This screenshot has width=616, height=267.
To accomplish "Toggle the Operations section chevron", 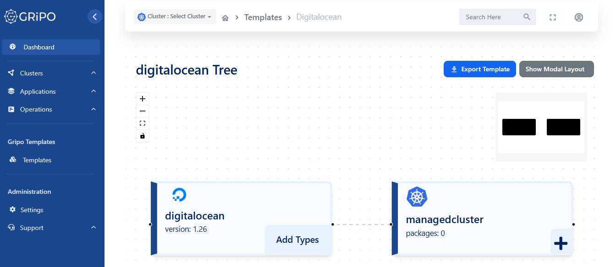I will pos(93,109).
